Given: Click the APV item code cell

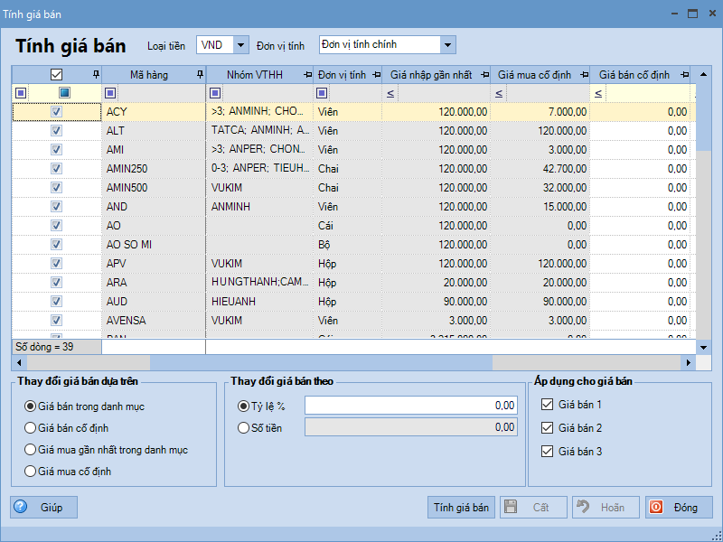Looking at the screenshot, I should (x=154, y=264).
